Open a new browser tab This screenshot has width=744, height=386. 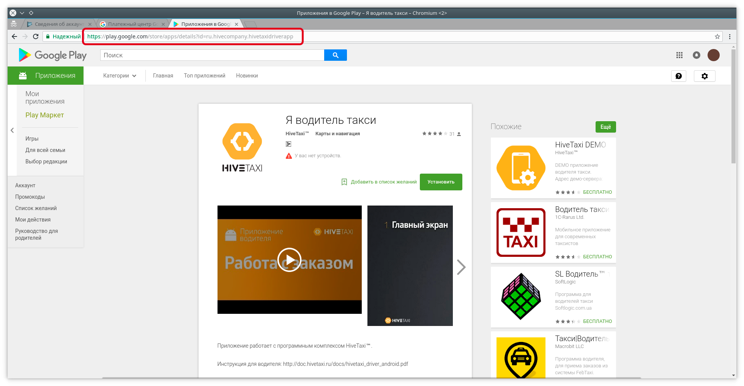pos(251,24)
